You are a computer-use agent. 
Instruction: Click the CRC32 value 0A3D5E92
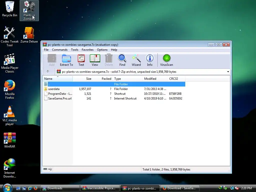pyautogui.click(x=175, y=98)
